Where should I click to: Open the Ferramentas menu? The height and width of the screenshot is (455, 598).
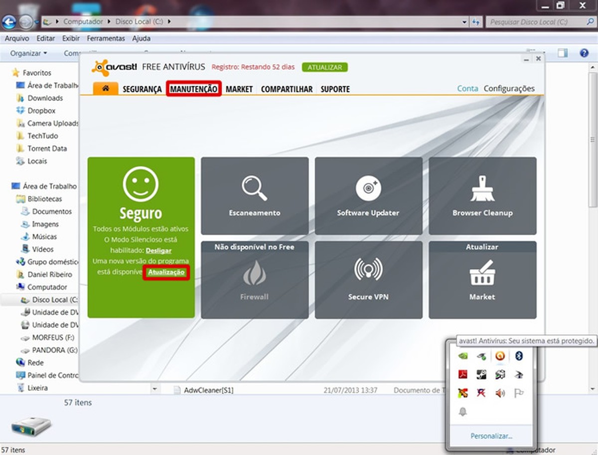106,38
